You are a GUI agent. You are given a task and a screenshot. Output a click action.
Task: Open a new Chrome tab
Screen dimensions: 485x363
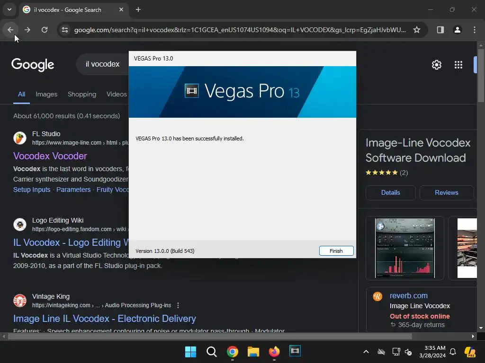[138, 9]
